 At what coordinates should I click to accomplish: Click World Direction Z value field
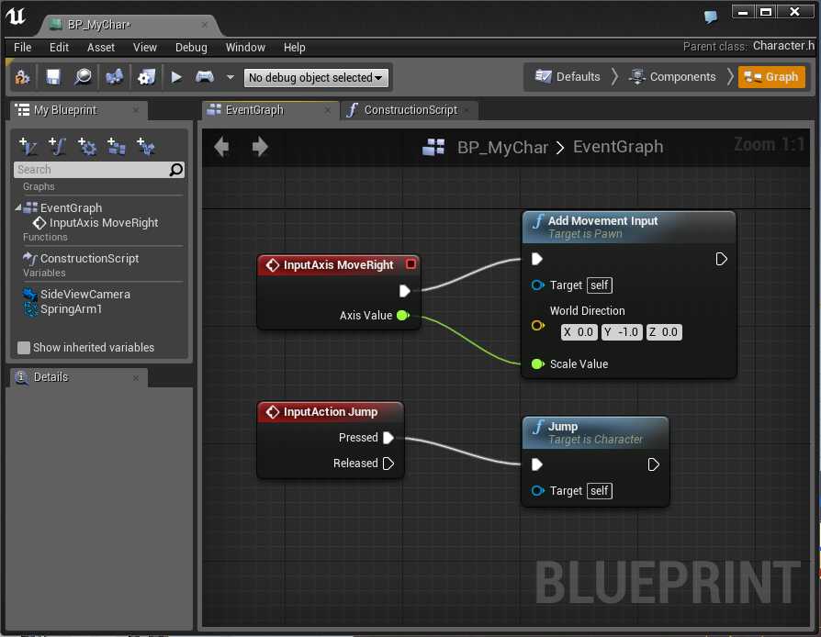click(x=664, y=332)
